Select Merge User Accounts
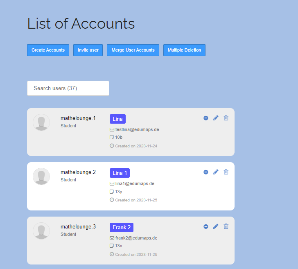The width and height of the screenshot is (298, 269). click(133, 50)
